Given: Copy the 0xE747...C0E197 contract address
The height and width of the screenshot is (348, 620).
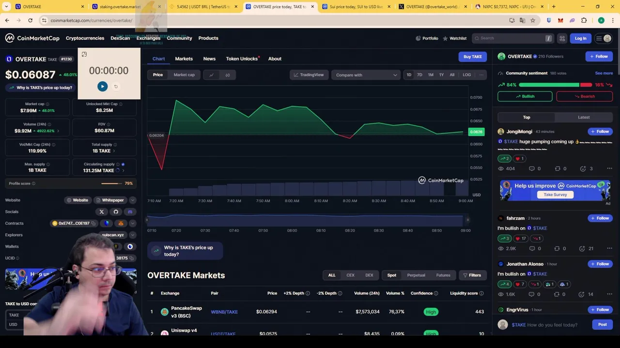Looking at the screenshot, I should pyautogui.click(x=93, y=223).
